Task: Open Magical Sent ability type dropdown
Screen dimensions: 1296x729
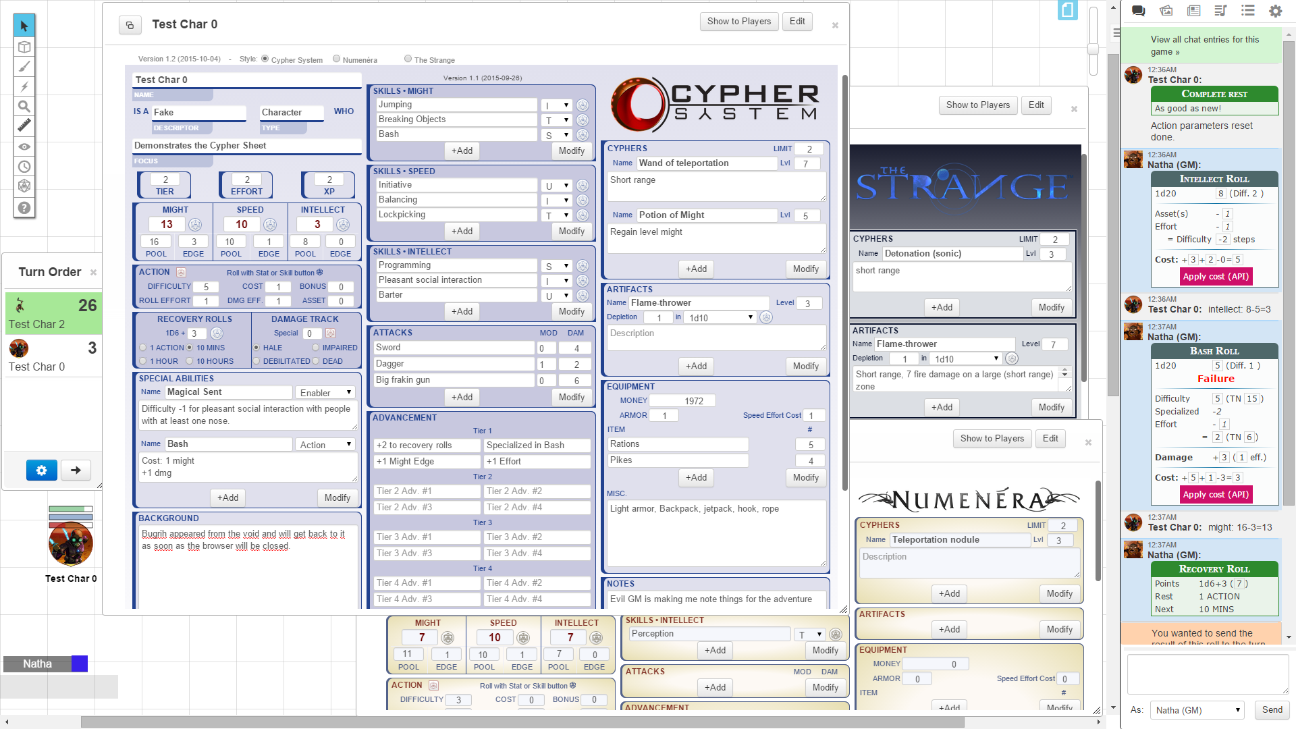Action: pos(325,393)
